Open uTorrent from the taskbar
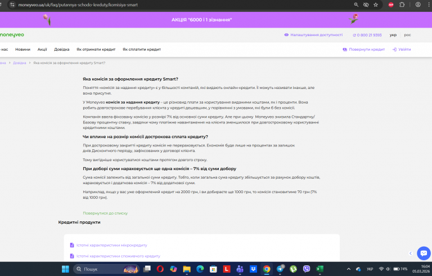This screenshot has height=276, width=432. pos(293,269)
